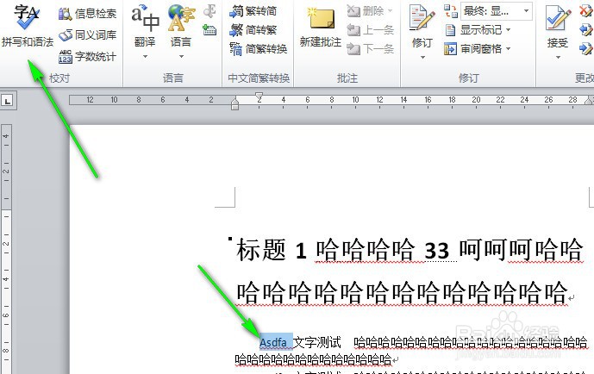Screen dimensions: 594x374
Task: Open the 最终: 显... display combo box
Action: click(x=497, y=11)
